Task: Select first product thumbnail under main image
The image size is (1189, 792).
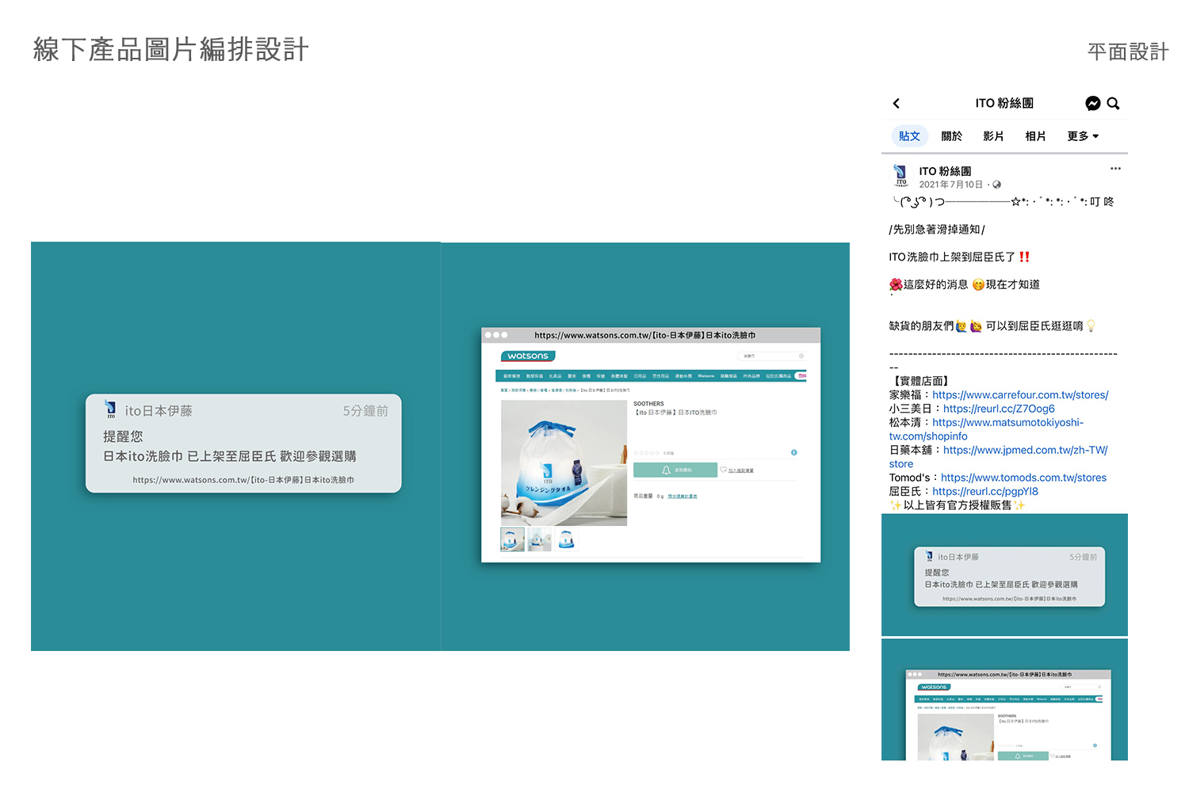Action: pyautogui.click(x=513, y=539)
